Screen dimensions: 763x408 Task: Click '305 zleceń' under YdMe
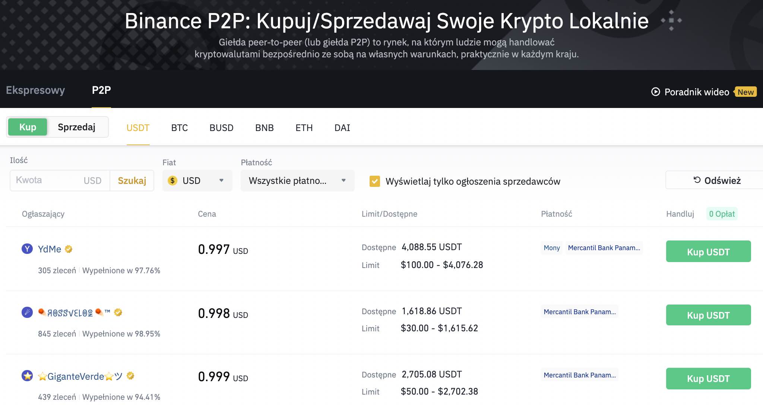click(x=57, y=270)
